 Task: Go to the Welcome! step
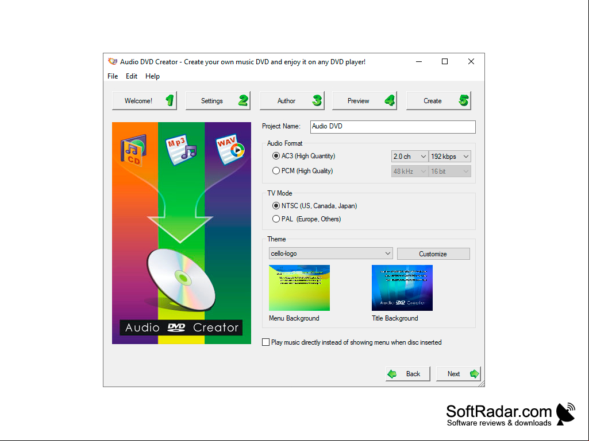pos(144,100)
